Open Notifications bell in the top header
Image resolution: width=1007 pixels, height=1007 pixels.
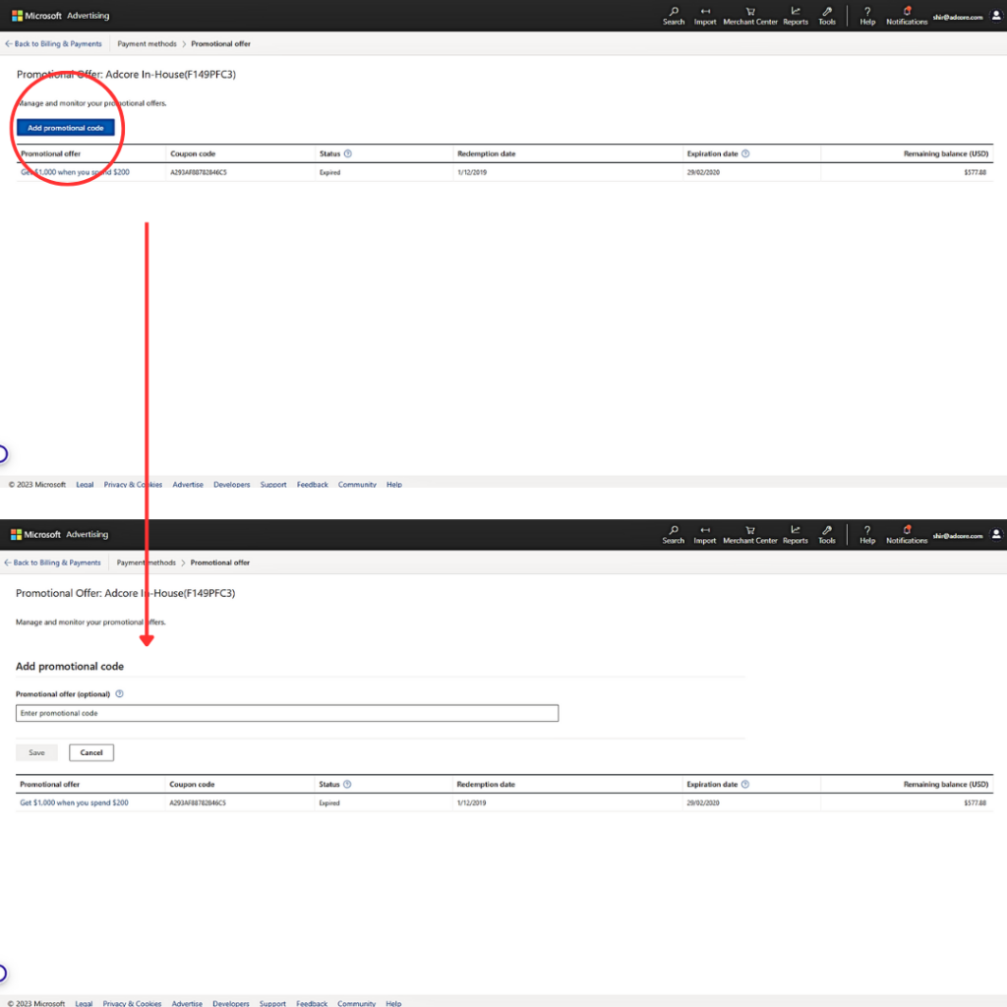pyautogui.click(x=907, y=14)
